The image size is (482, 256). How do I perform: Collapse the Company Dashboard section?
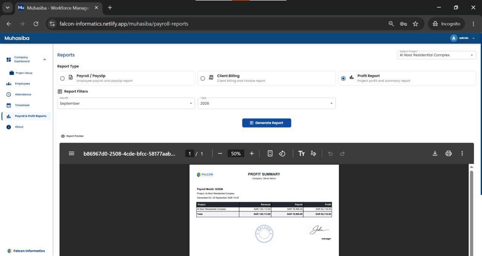pyautogui.click(x=44, y=59)
